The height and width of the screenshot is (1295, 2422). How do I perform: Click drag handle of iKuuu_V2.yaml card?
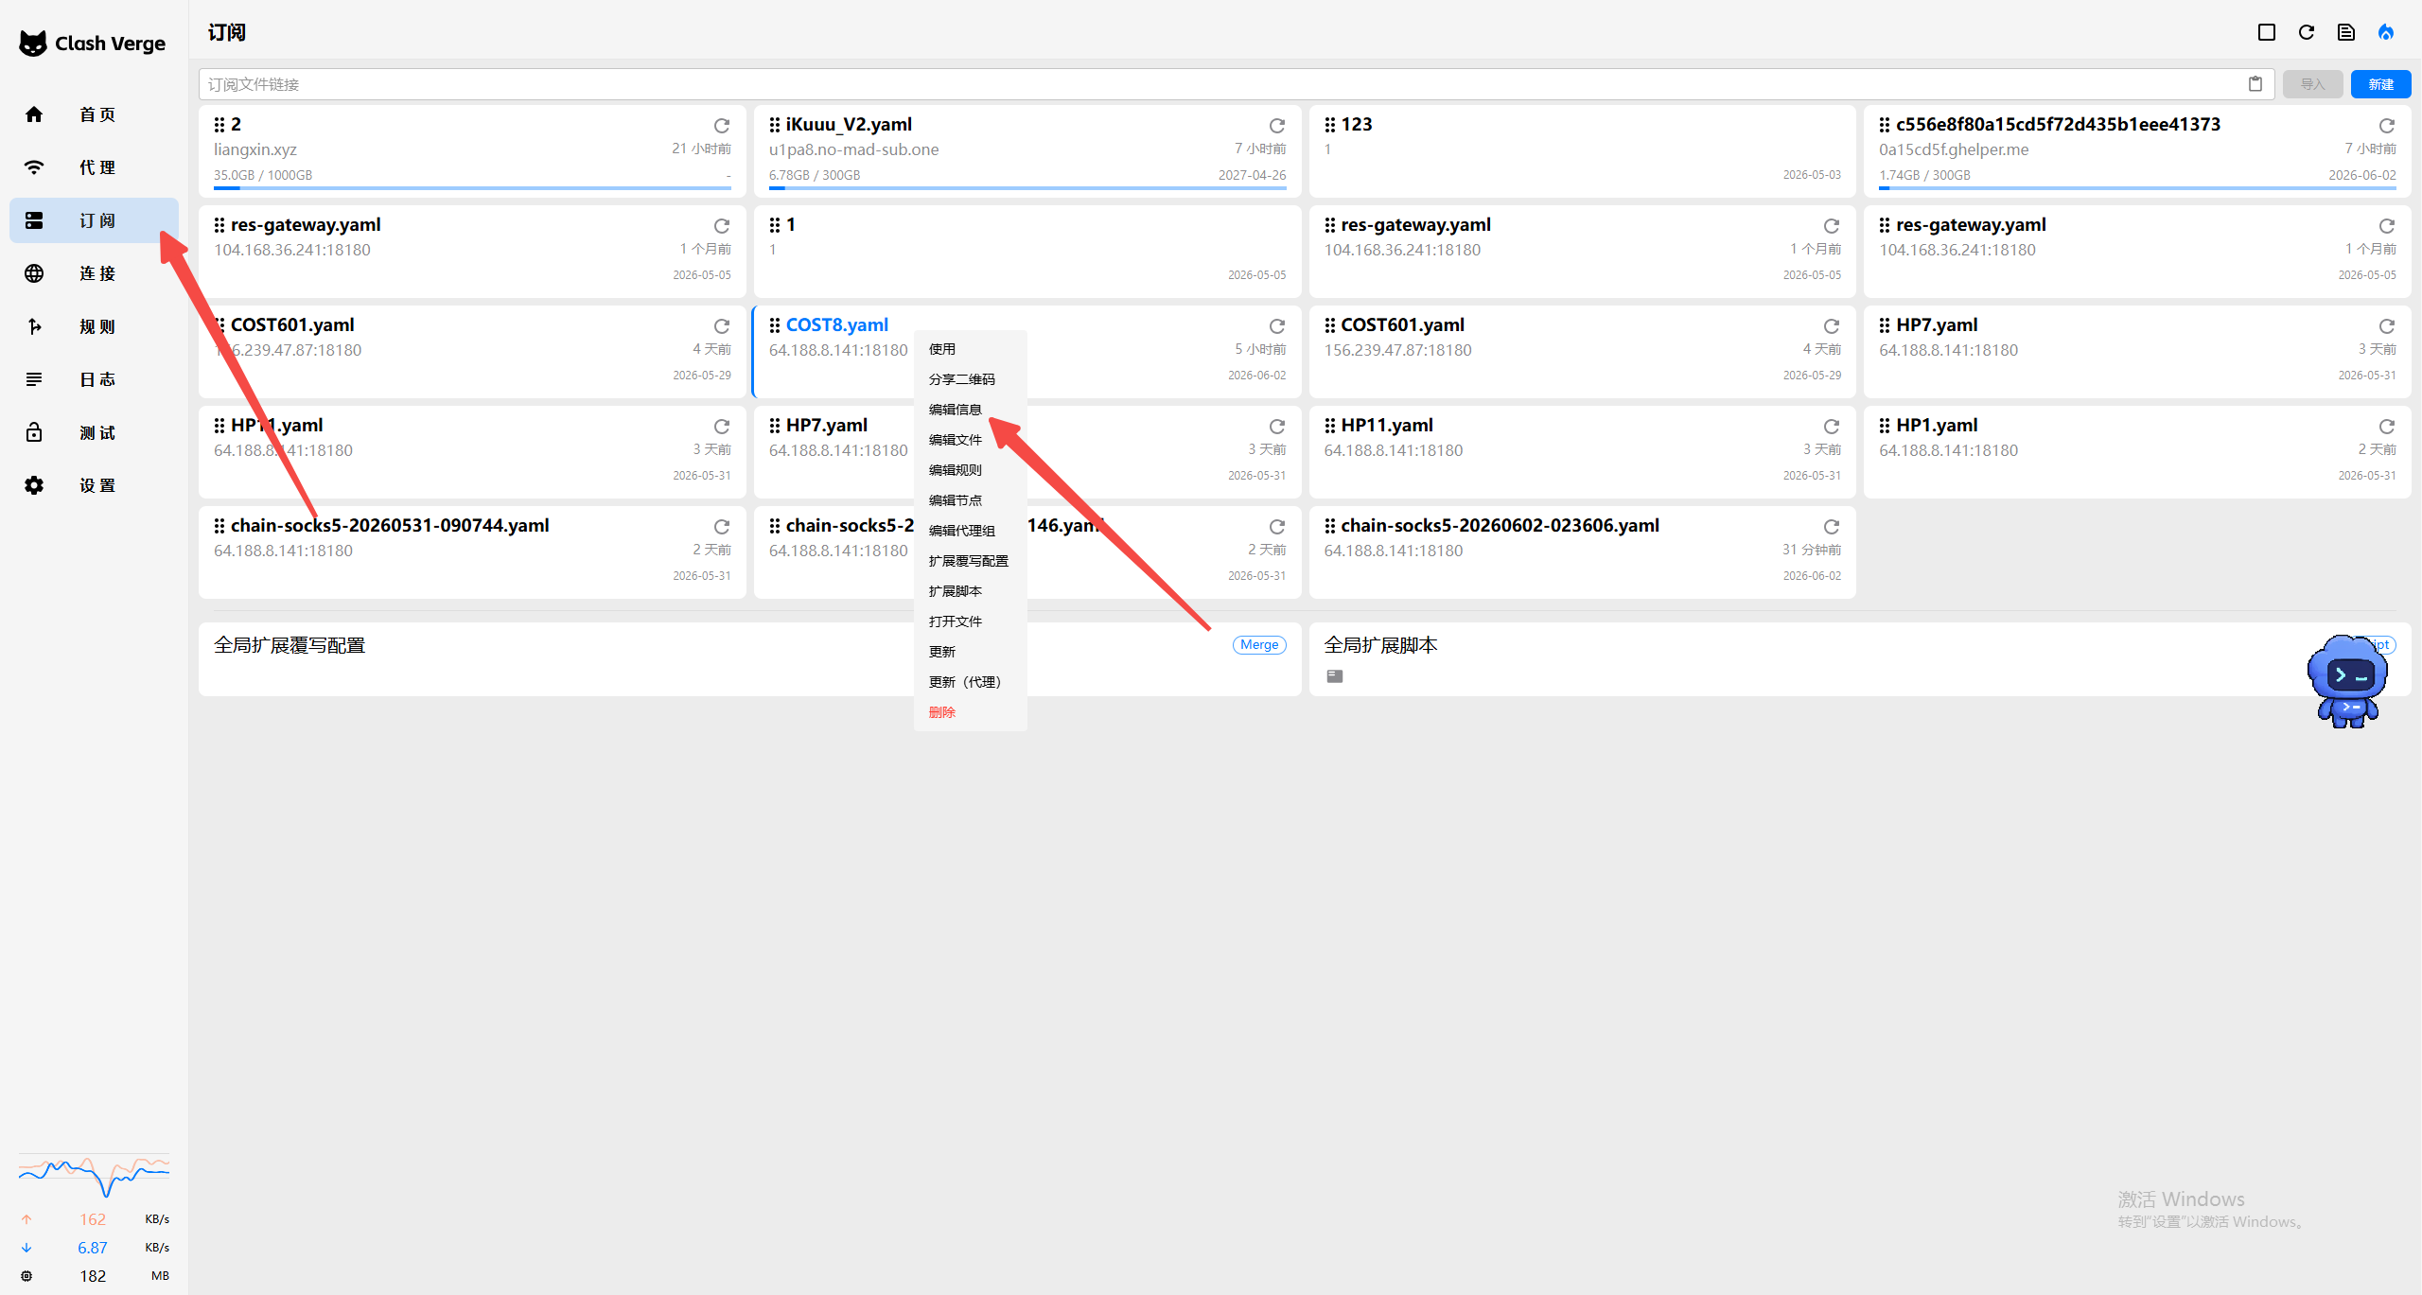[775, 125]
